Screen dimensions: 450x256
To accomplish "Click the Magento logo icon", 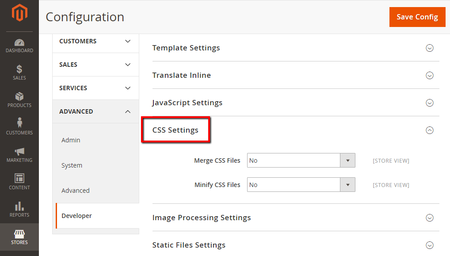I will click(x=19, y=13).
